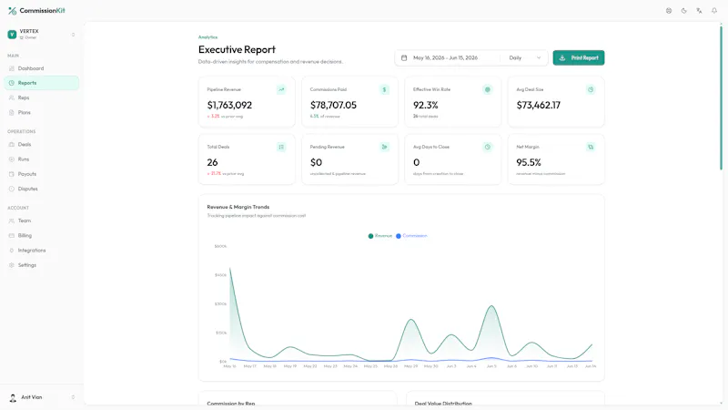The image size is (728, 410).
Task: Click the $1,763,092 pipeline revenue value
Action: click(229, 105)
